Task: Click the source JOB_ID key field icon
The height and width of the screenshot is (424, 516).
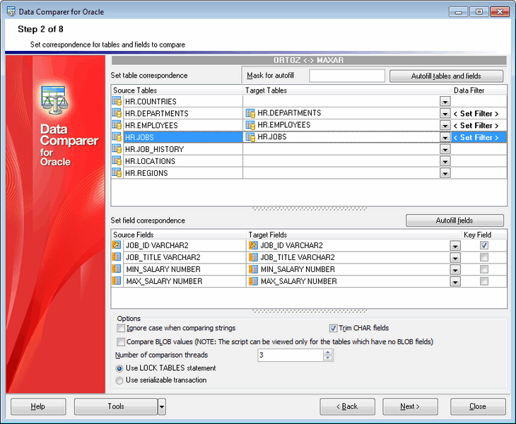Action: pyautogui.click(x=117, y=245)
